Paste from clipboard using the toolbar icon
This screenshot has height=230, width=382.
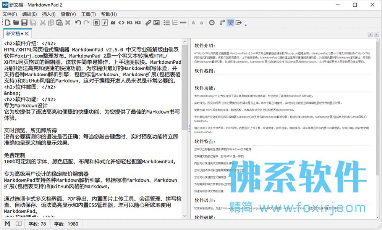(x=60, y=23)
